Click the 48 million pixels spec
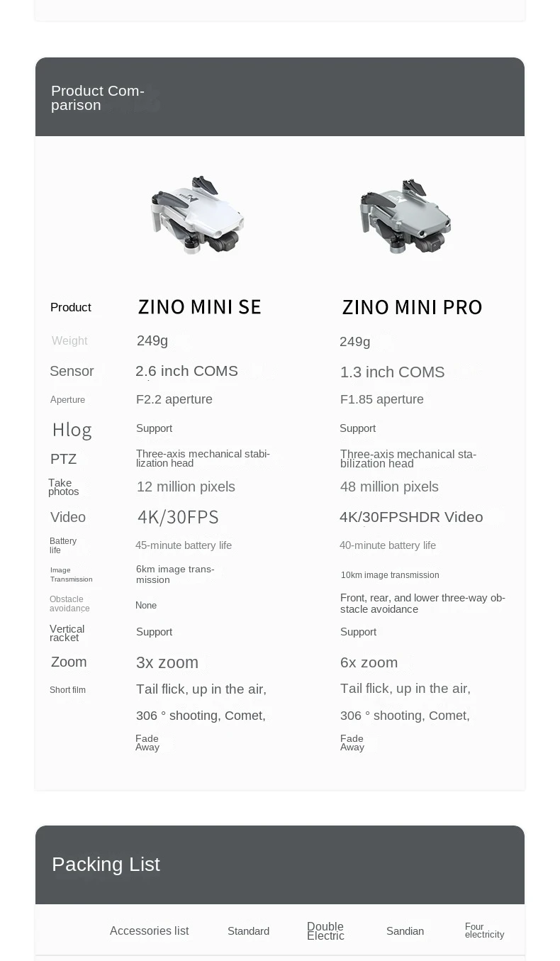Screen dimensions: 560x961 389,487
